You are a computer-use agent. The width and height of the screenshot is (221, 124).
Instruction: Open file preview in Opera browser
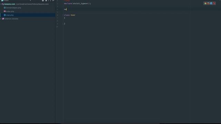[x=214, y=3]
